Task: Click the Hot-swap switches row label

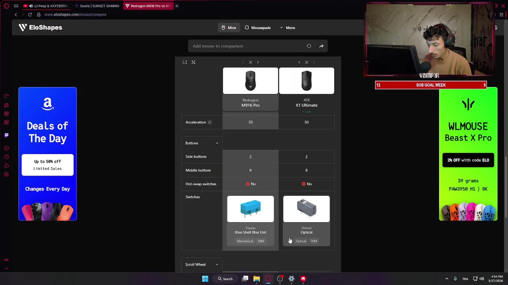Action: [x=201, y=184]
